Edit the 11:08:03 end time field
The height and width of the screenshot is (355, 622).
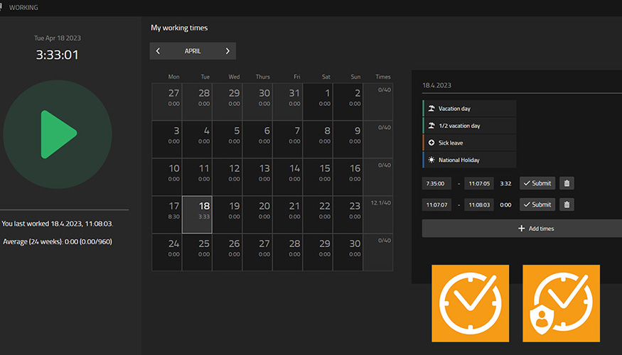(479, 204)
